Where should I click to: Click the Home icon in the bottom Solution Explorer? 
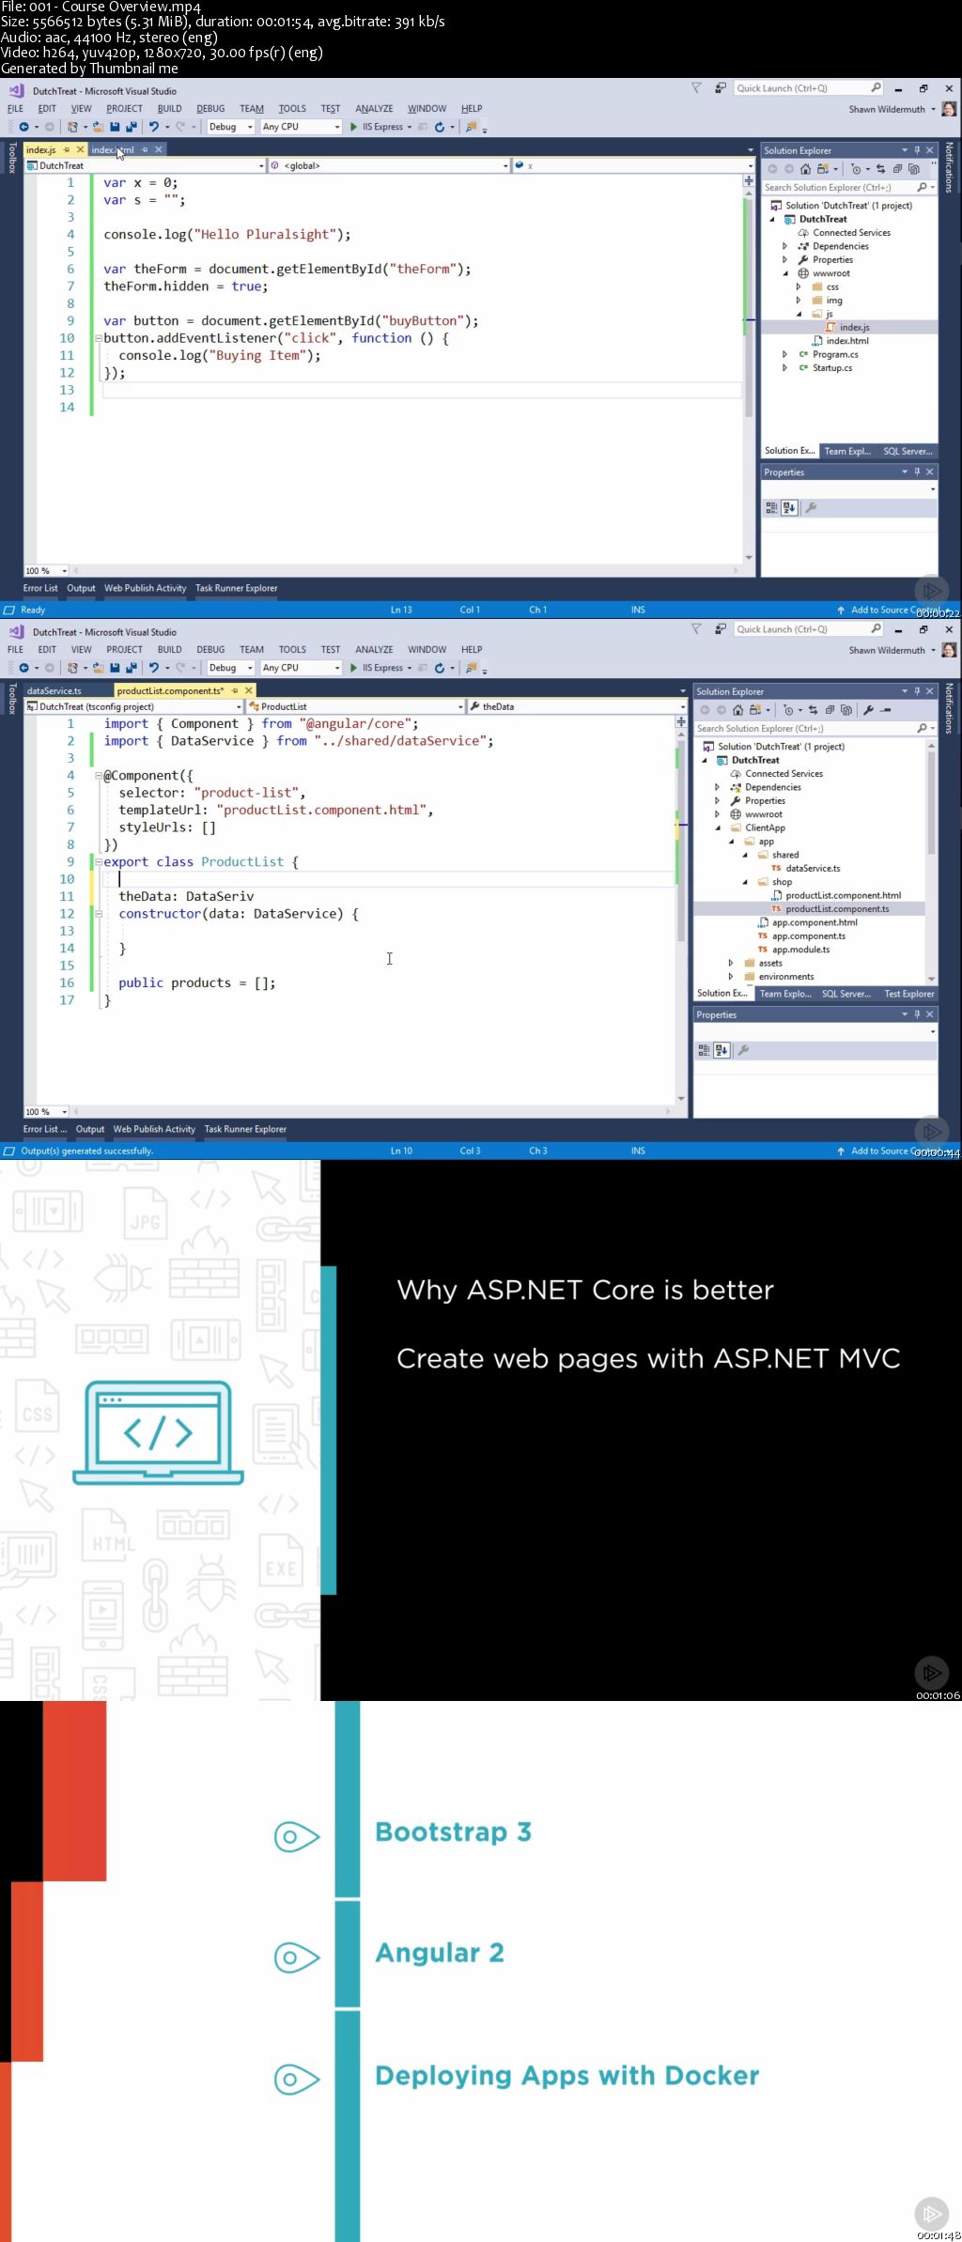(x=737, y=710)
